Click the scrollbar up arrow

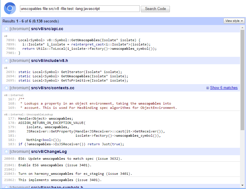[x=242, y=28]
